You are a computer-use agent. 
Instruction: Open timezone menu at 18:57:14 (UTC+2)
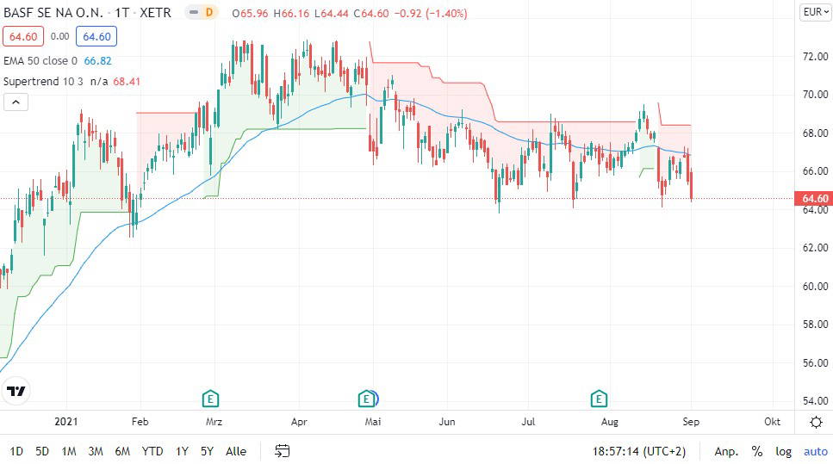[x=639, y=451]
